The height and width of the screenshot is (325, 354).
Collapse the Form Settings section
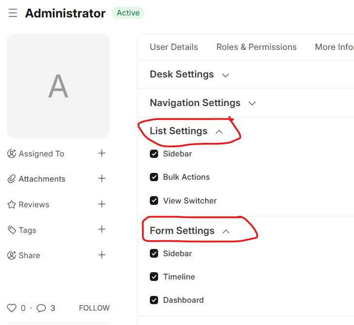pyautogui.click(x=190, y=231)
